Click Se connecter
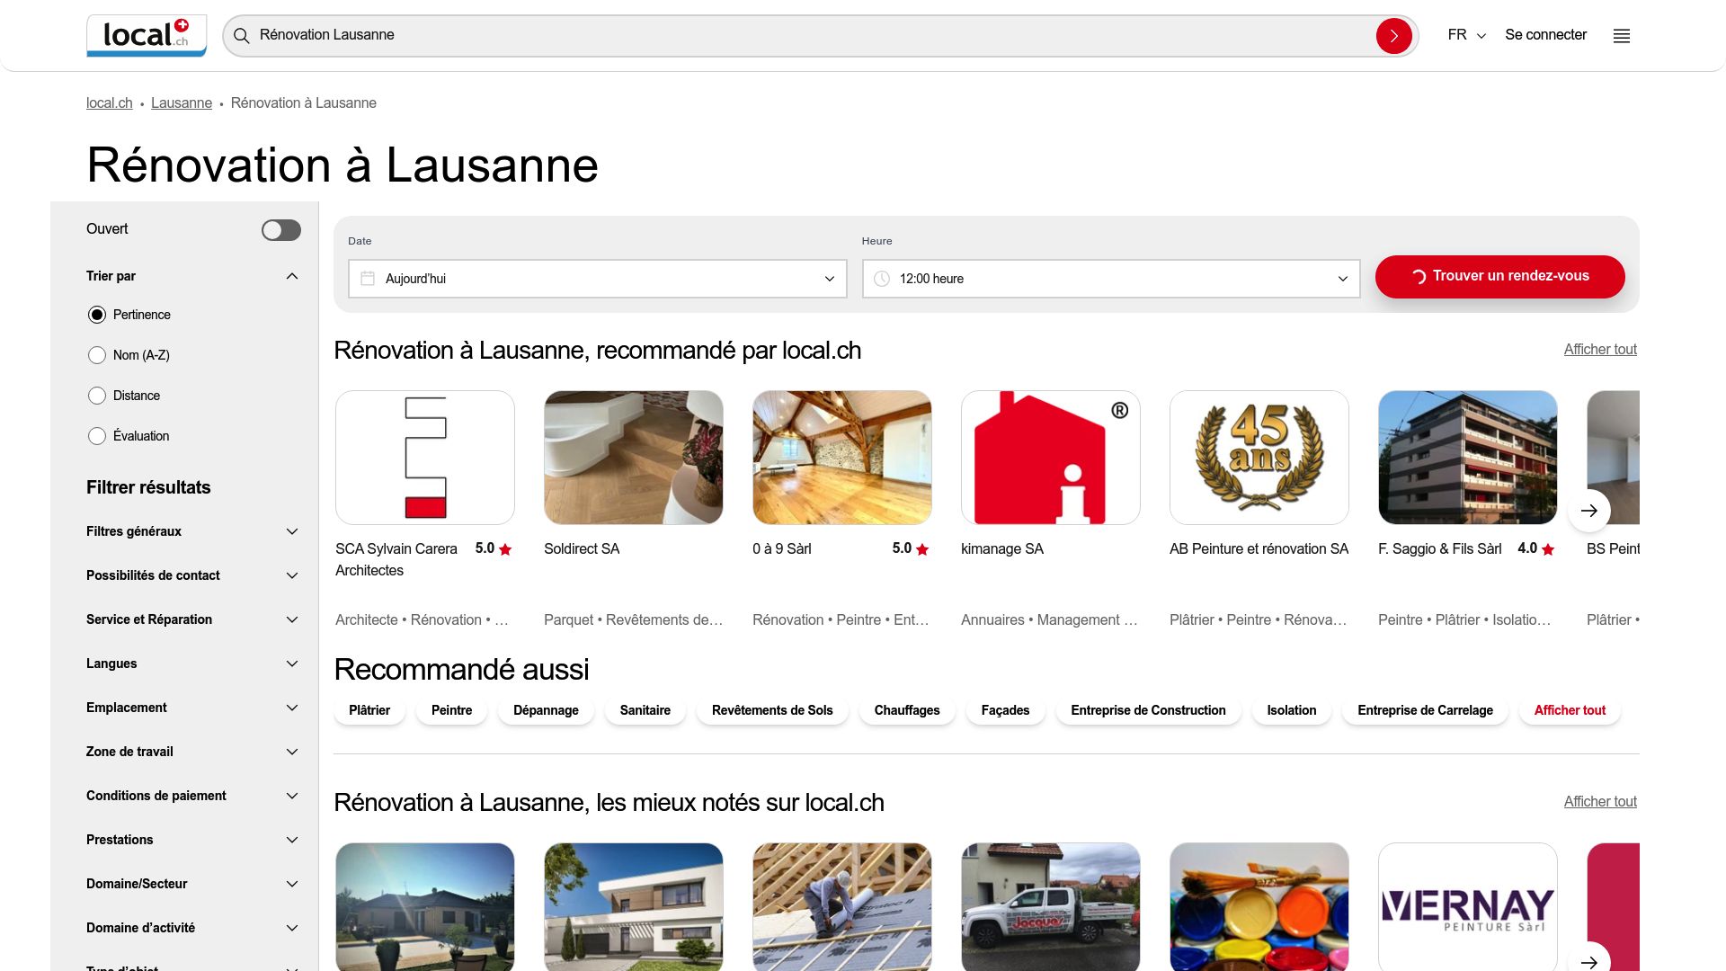This screenshot has width=1726, height=971. click(1545, 35)
